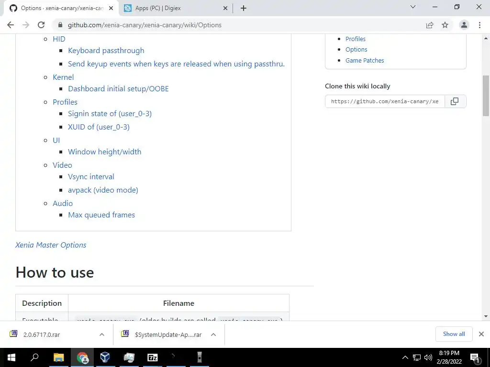Open the Keyboard passthrough link
490x367 pixels.
click(106, 51)
